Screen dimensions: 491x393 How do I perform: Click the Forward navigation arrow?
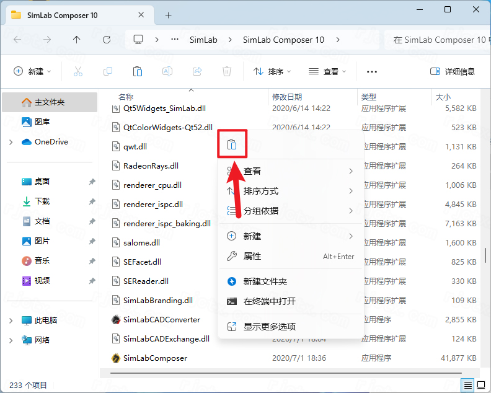(x=47, y=40)
